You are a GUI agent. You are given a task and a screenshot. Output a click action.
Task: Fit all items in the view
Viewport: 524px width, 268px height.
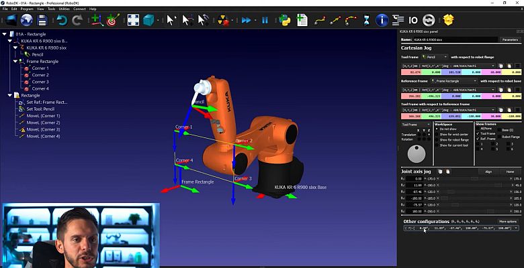133,20
